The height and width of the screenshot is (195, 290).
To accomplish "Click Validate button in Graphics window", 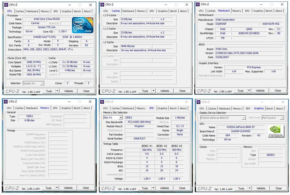I will (261, 188).
